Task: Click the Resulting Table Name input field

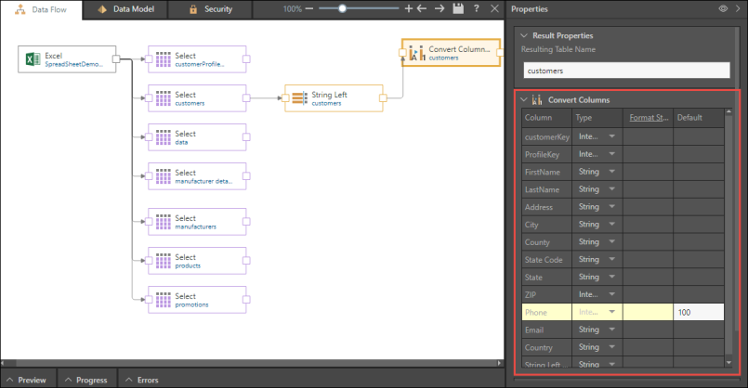Action: [622, 70]
